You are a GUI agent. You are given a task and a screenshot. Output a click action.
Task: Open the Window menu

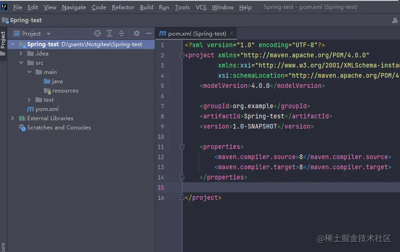click(x=223, y=7)
